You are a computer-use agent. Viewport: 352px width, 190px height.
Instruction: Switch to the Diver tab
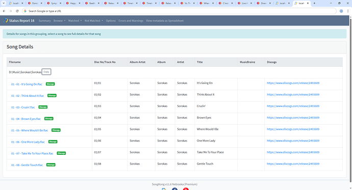263,3
